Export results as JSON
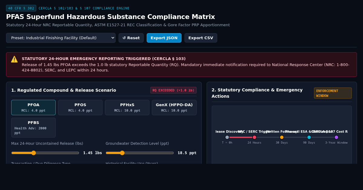 (164, 38)
